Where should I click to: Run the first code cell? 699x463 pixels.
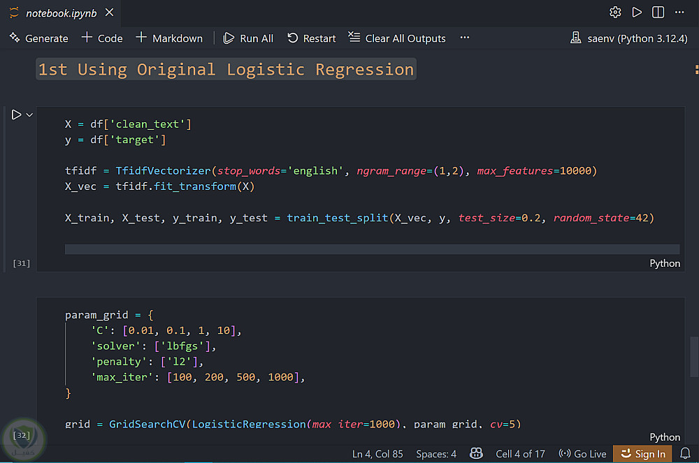coord(16,115)
